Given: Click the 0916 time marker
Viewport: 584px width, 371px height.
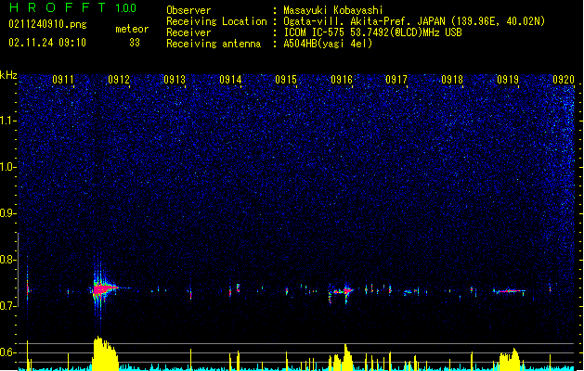Looking at the screenshot, I should [x=342, y=80].
